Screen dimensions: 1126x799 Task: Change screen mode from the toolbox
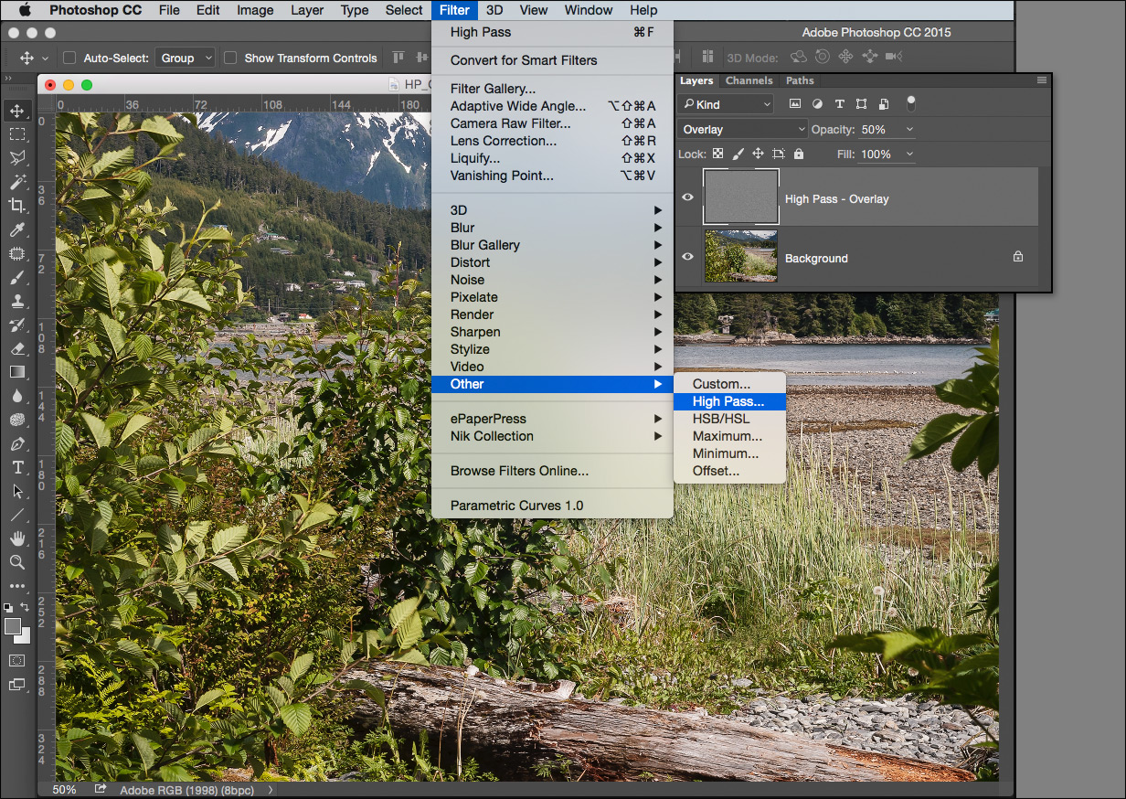pos(17,684)
